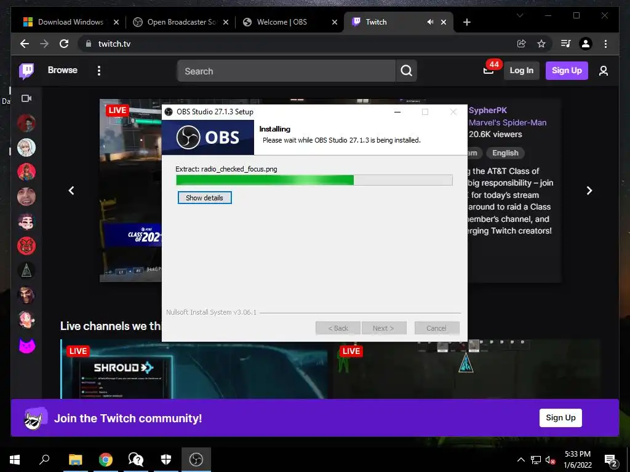Open a new browser tab with plus

point(466,22)
